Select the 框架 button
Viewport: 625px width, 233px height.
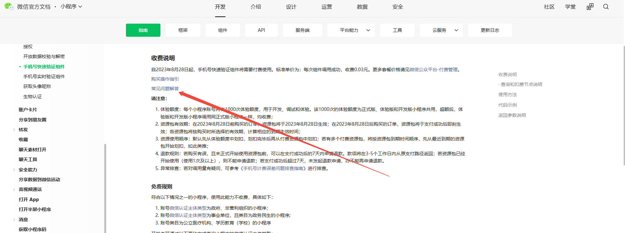coord(183,30)
